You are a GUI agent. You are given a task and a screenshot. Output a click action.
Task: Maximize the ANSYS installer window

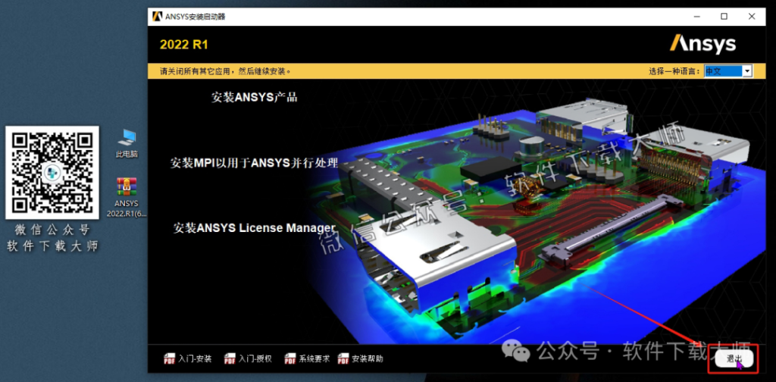(724, 17)
